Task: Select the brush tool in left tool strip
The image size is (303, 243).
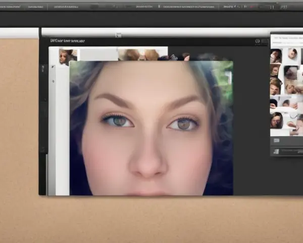Action: pos(53,67)
